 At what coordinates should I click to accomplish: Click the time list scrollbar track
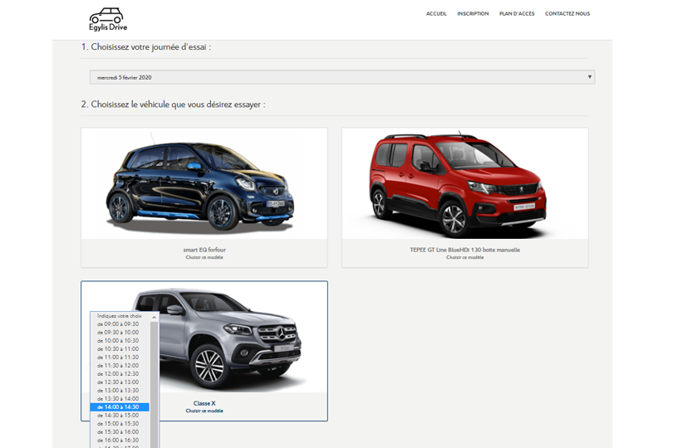tap(154, 384)
